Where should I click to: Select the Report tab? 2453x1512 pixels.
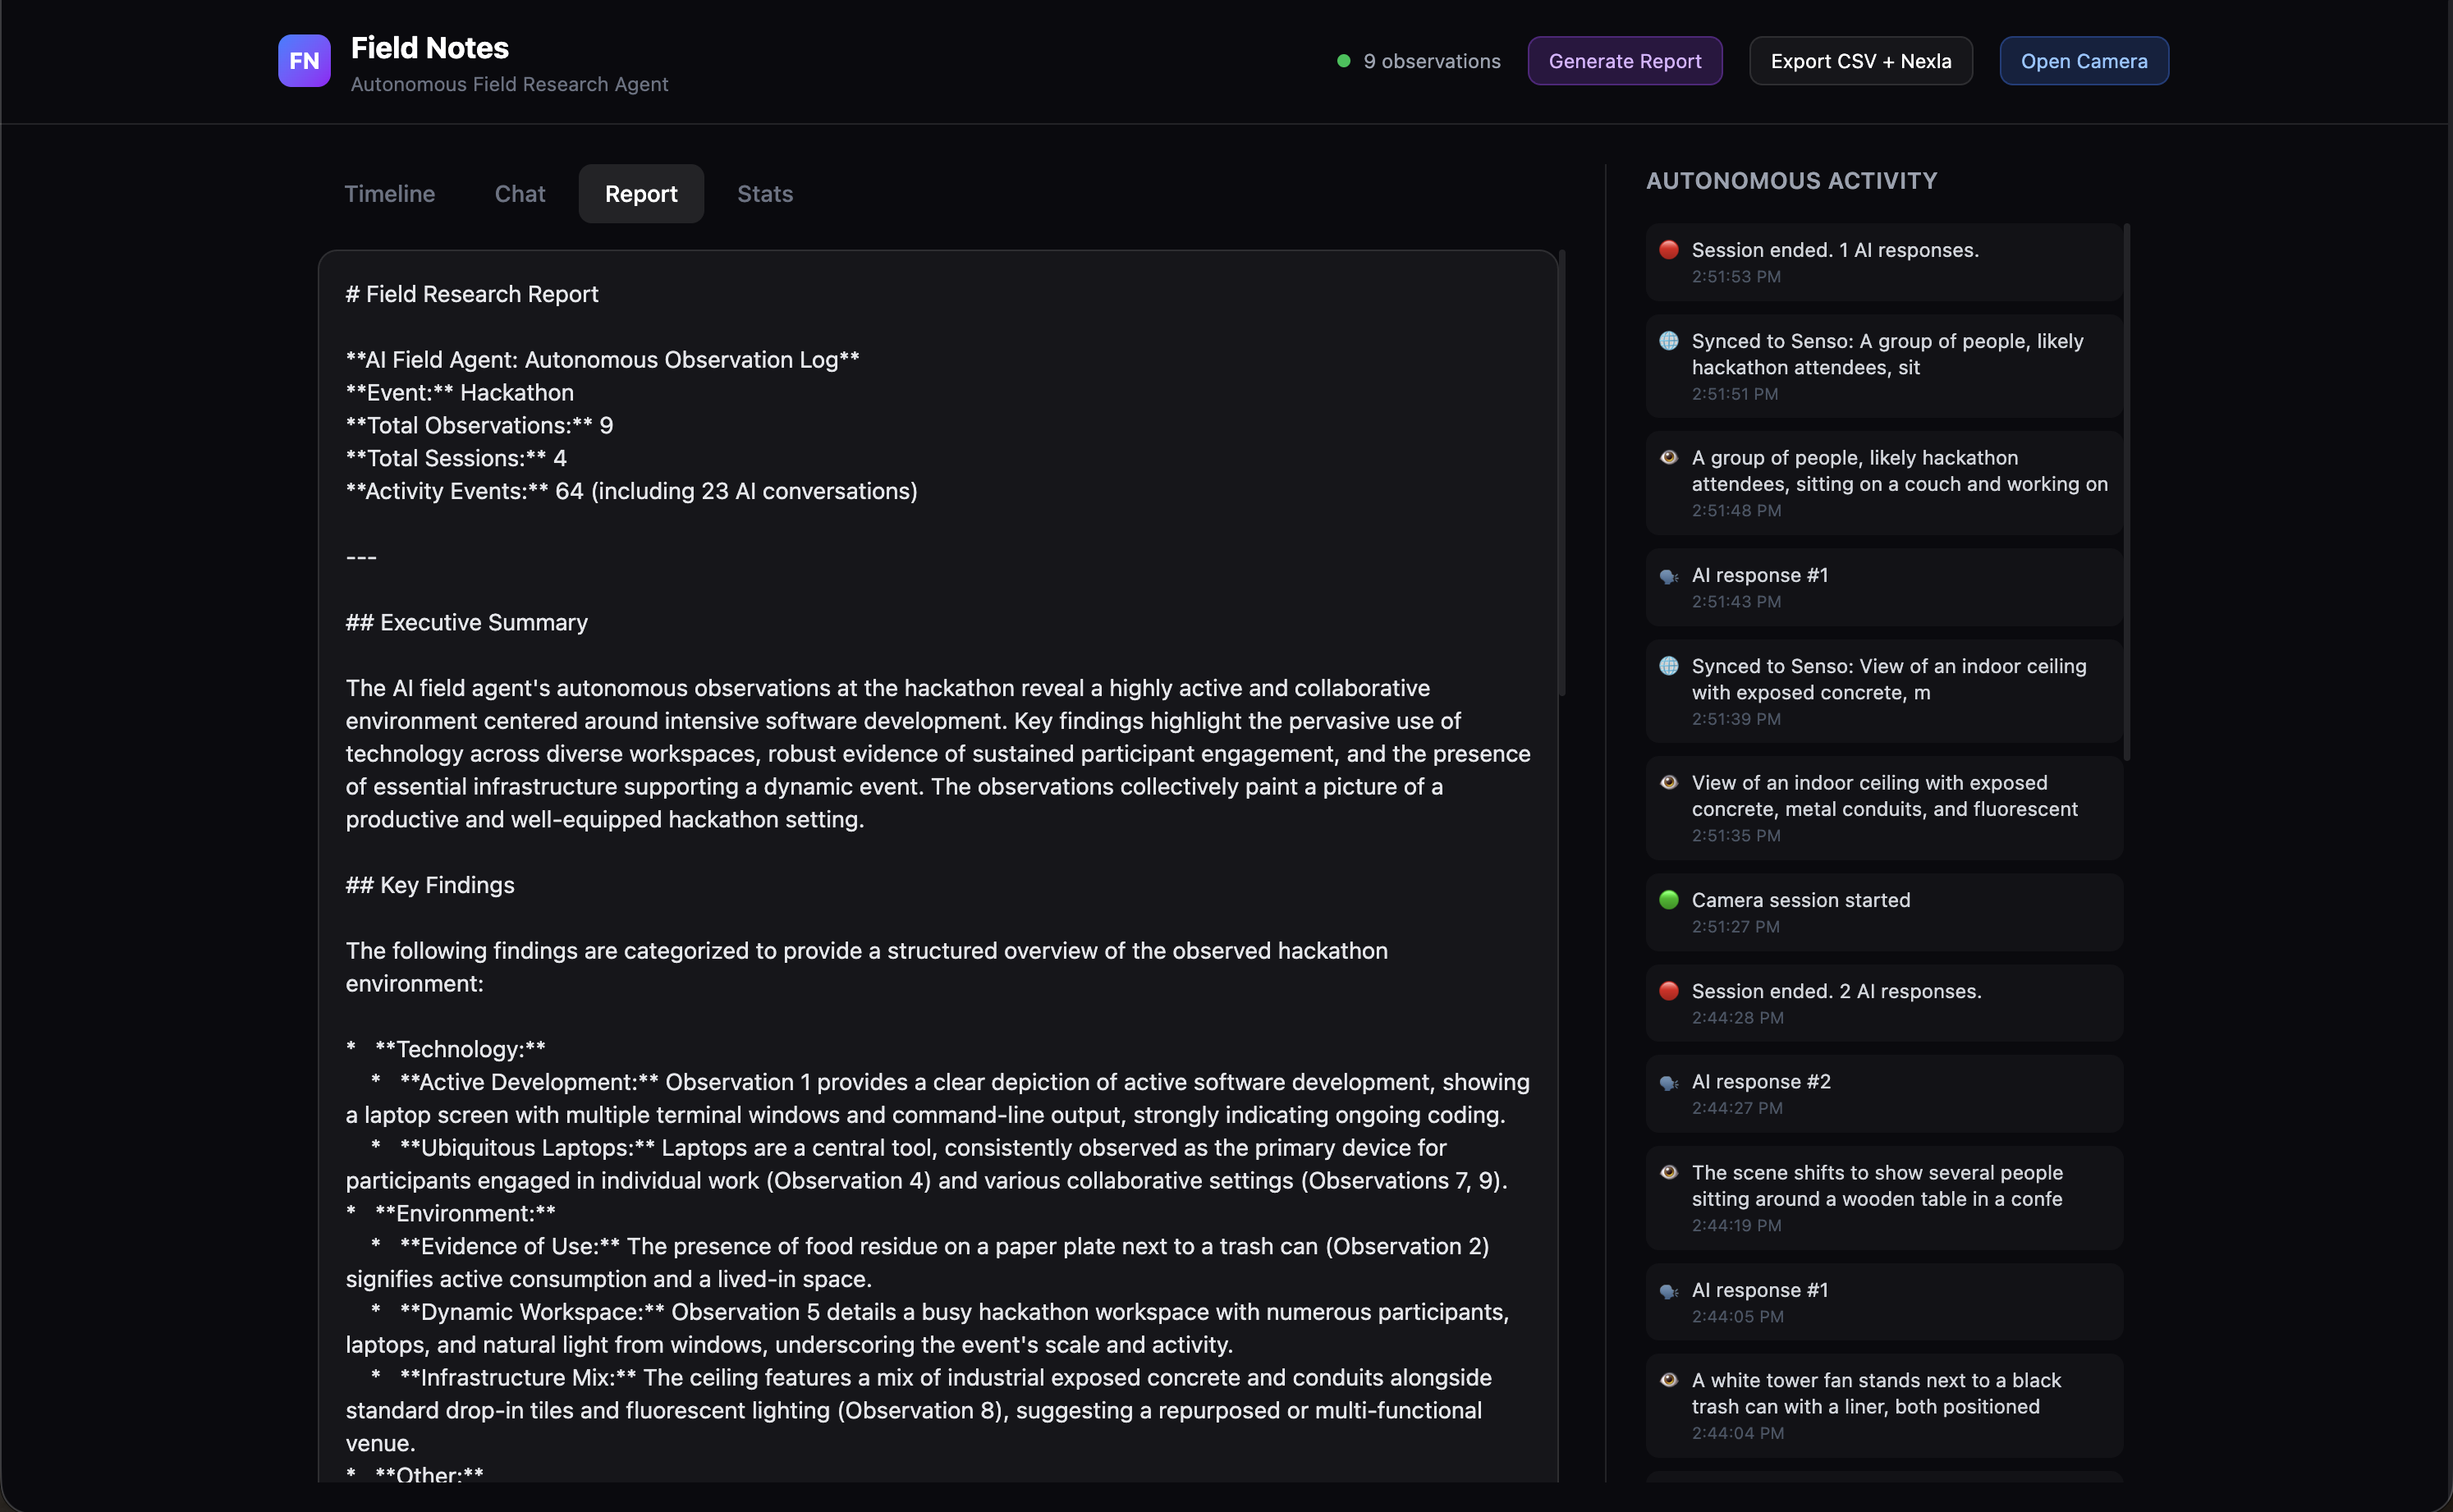click(x=640, y=194)
